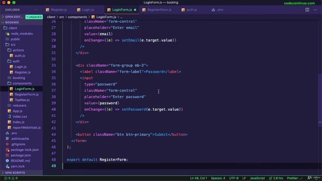Click the 1 UNSAVED badge

[34, 17]
